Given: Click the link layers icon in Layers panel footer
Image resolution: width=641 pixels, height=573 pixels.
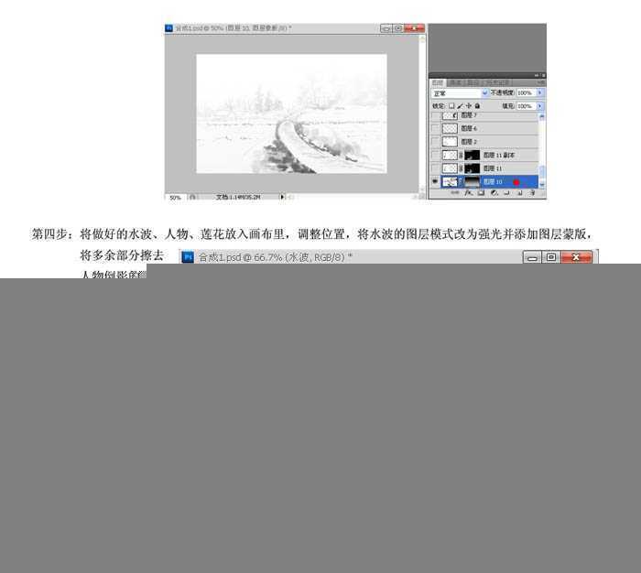Looking at the screenshot, I should click(455, 193).
